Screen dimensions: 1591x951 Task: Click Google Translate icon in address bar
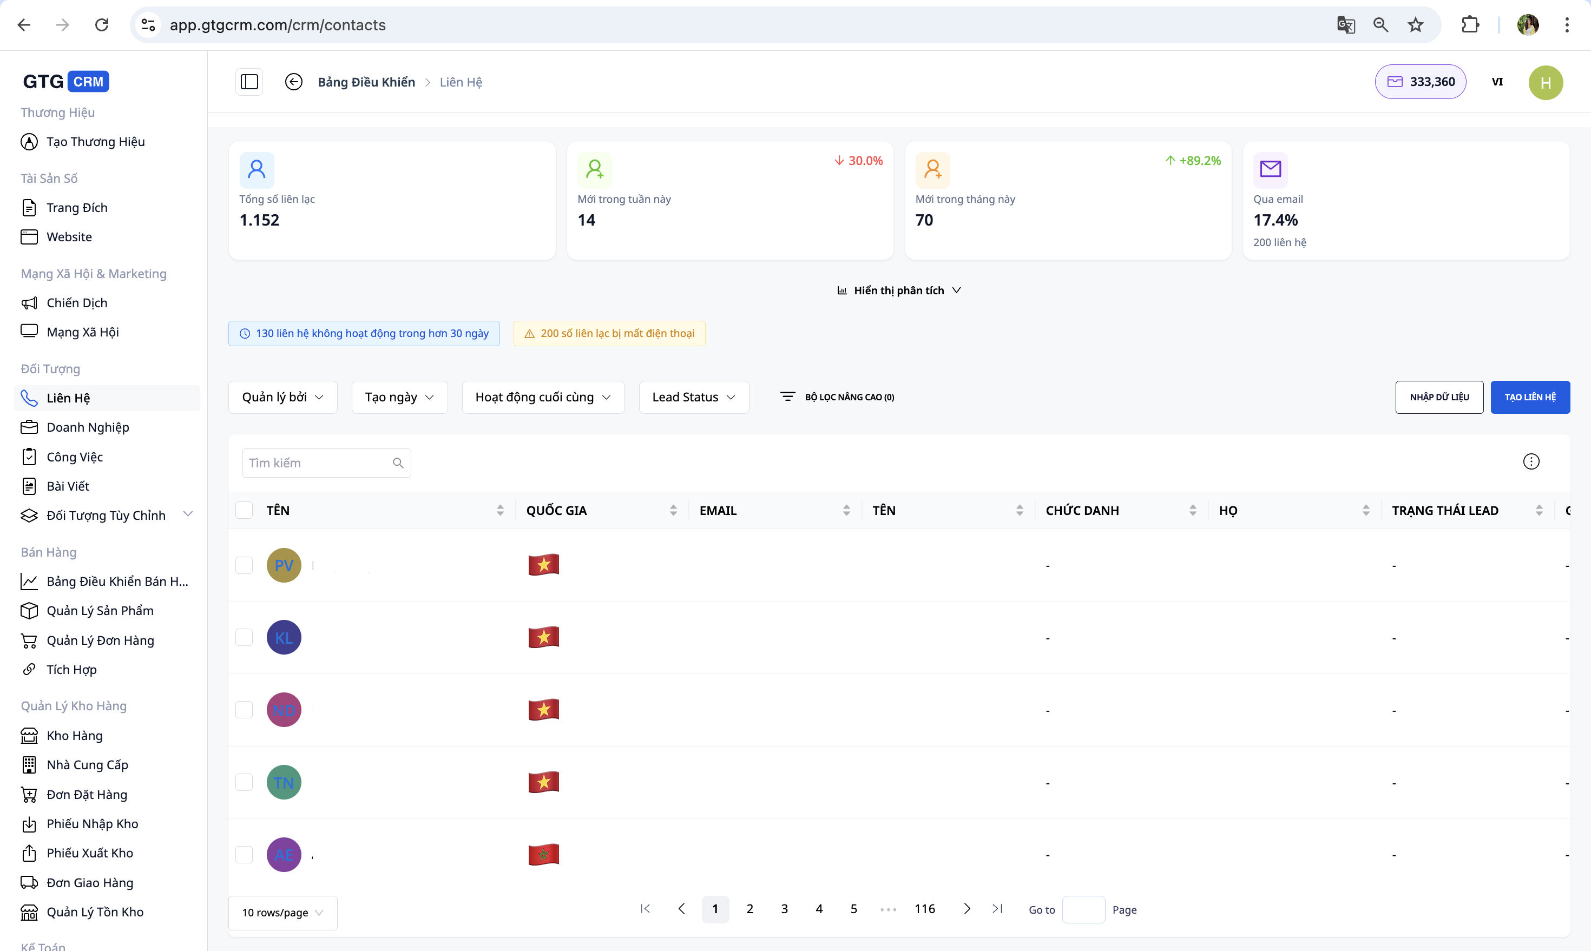point(1345,25)
